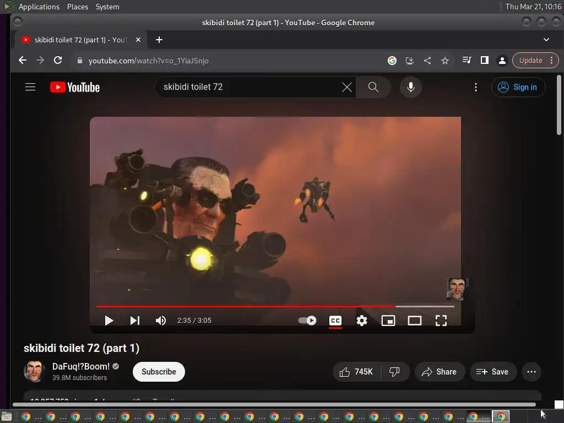The height and width of the screenshot is (423, 564).
Task: Share this page from the address bar
Action: coord(427,61)
